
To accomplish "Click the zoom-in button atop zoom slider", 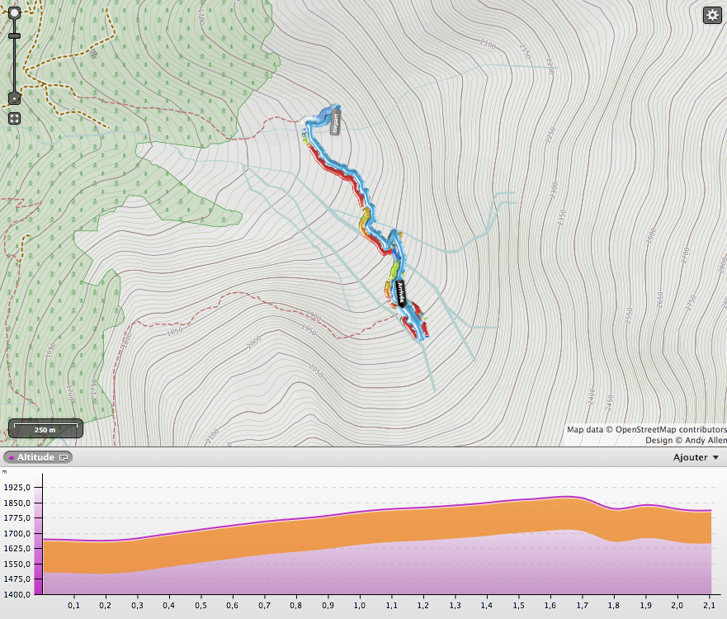I will pyautogui.click(x=14, y=14).
